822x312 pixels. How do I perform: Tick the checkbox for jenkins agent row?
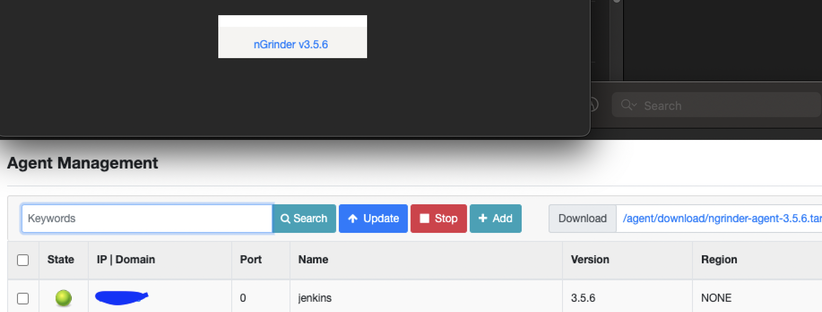point(23,298)
